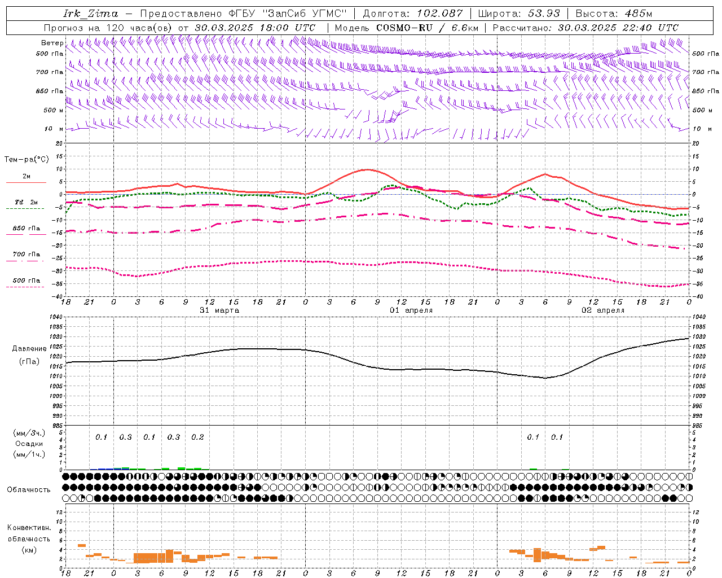Click the red solid line sample under '2м' legend
This screenshot has height=578, width=722.
pyautogui.click(x=26, y=182)
